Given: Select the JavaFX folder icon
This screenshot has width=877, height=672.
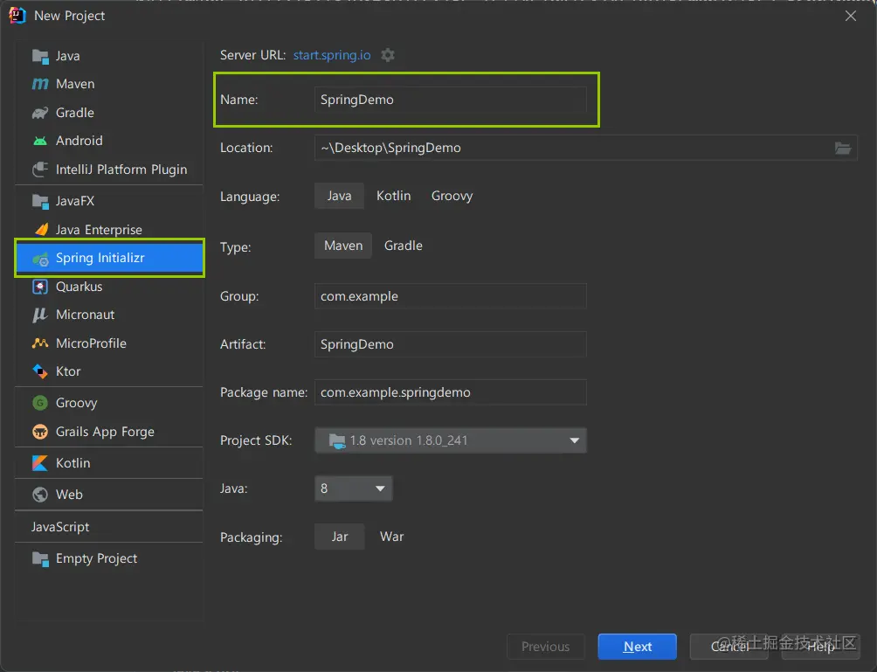Looking at the screenshot, I should pos(40,201).
